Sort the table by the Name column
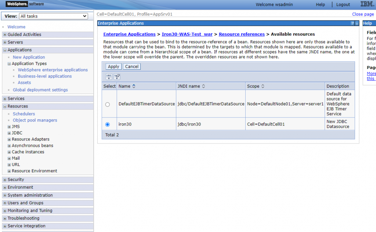This screenshot has height=232, width=376. 134,86
